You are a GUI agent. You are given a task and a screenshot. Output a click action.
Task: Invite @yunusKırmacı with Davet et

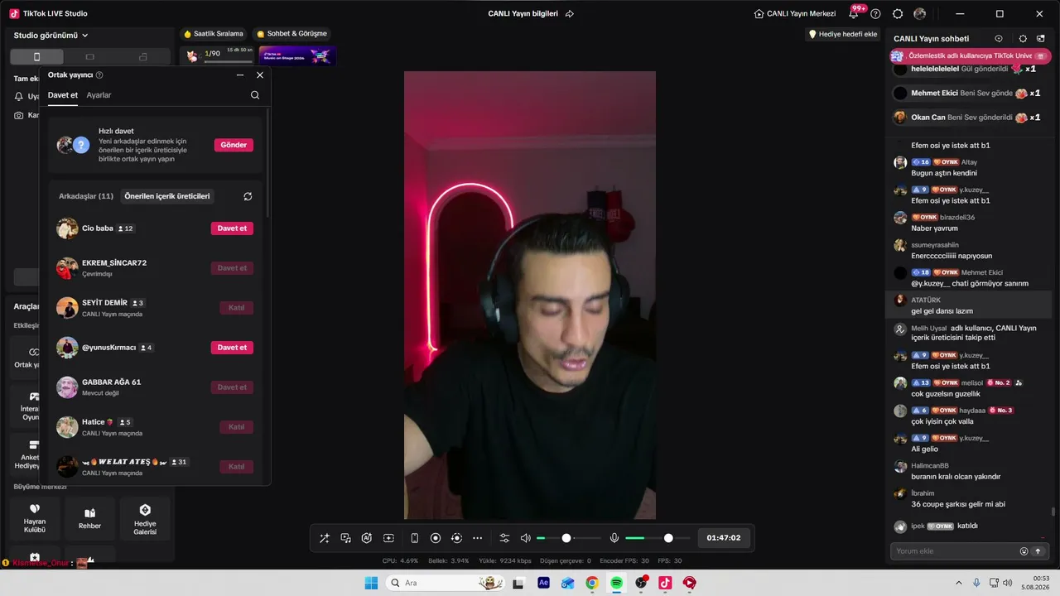(x=232, y=348)
